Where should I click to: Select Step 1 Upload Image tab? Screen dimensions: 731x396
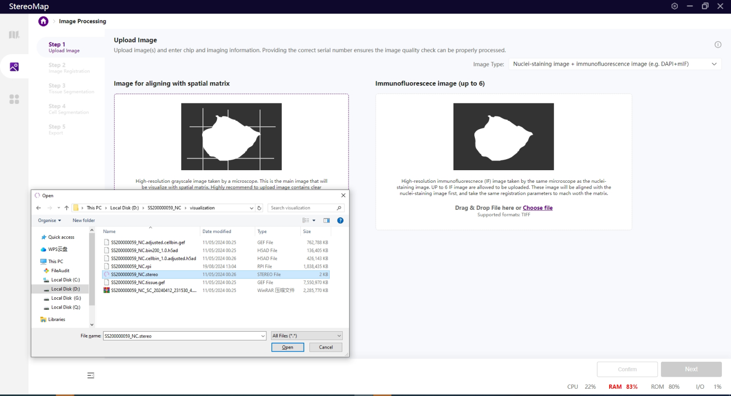pyautogui.click(x=64, y=47)
